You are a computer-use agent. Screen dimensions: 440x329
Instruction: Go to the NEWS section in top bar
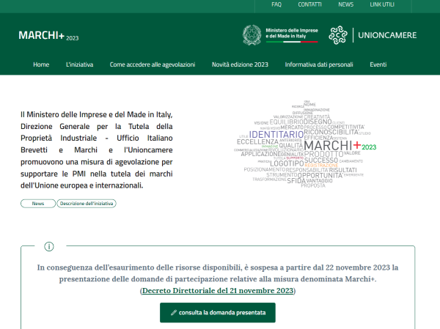345,4
